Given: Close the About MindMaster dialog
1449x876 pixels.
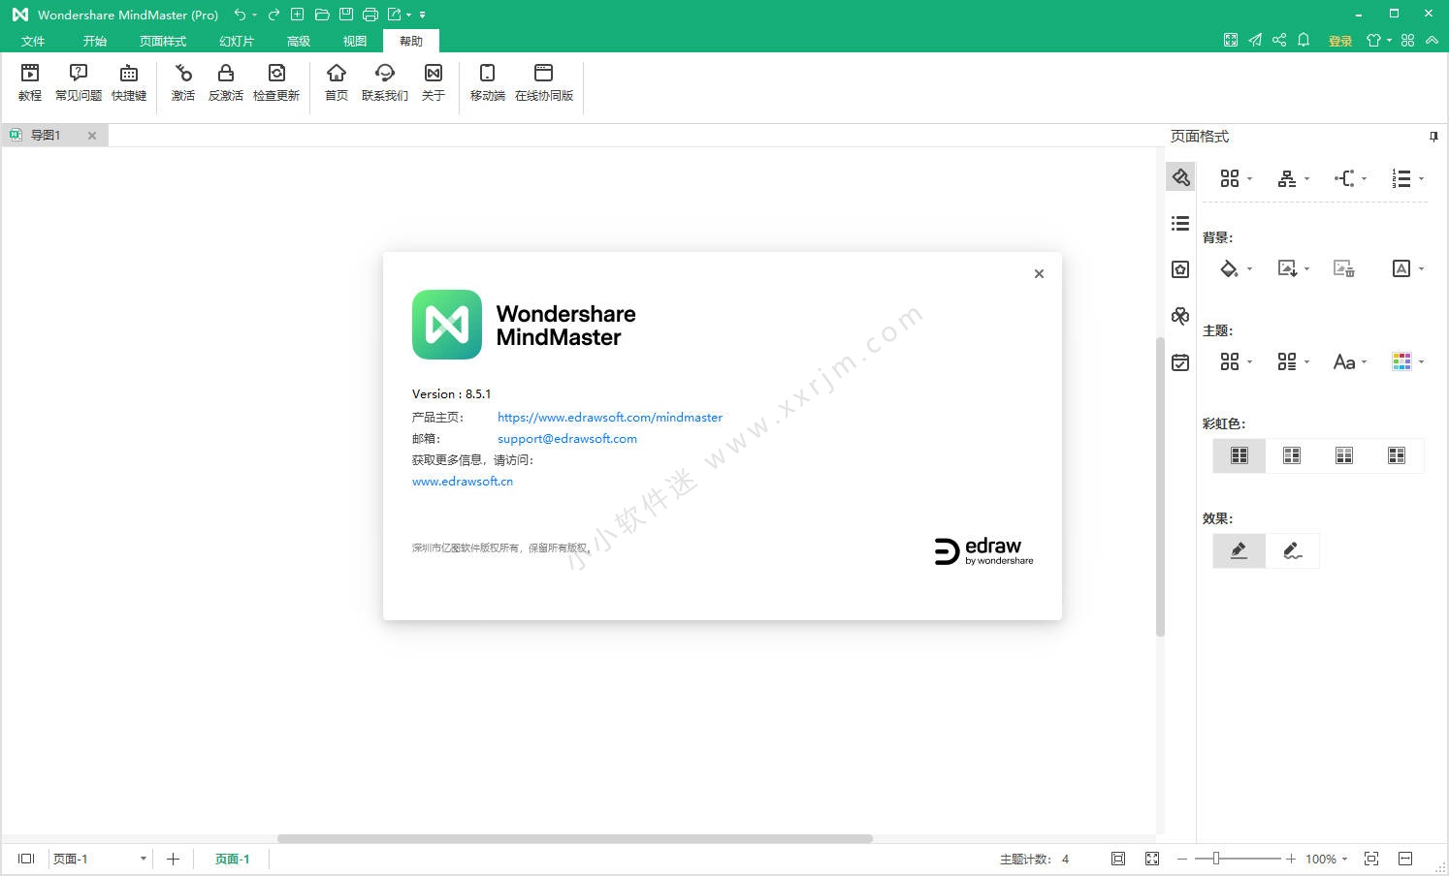Looking at the screenshot, I should [1039, 274].
